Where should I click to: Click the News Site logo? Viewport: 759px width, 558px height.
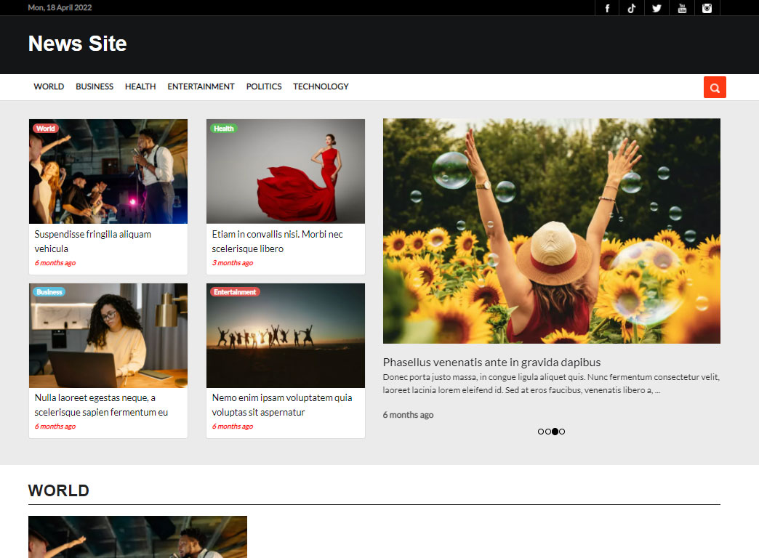click(x=77, y=44)
